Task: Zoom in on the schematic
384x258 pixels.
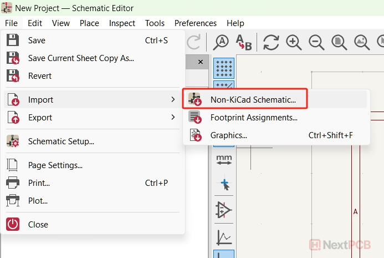Action: 294,42
